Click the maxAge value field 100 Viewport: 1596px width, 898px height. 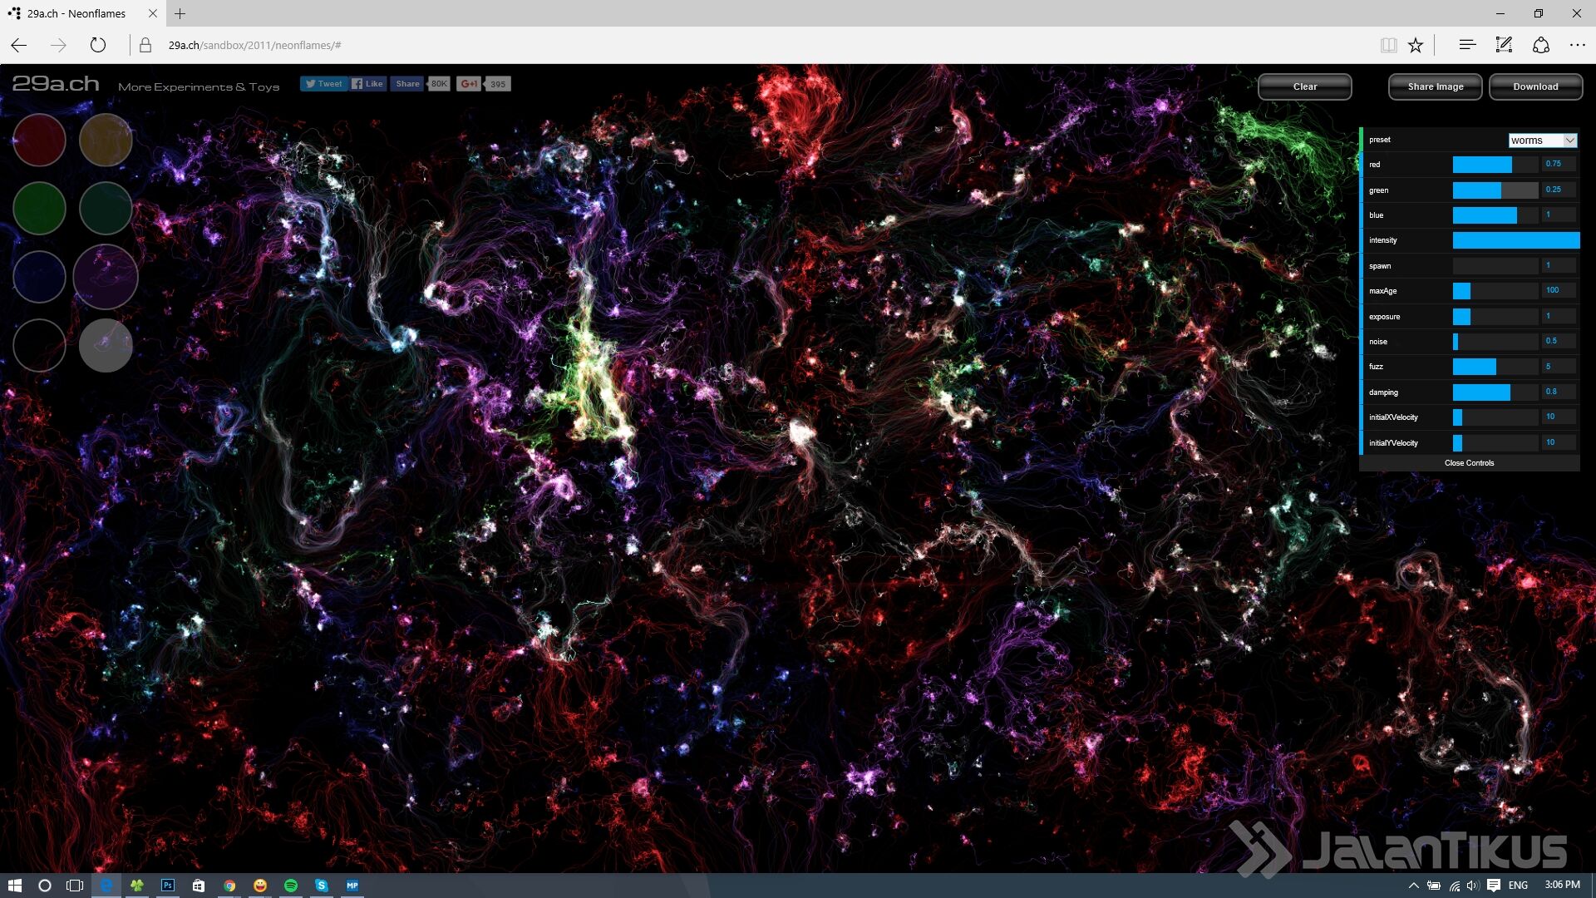pyautogui.click(x=1559, y=290)
